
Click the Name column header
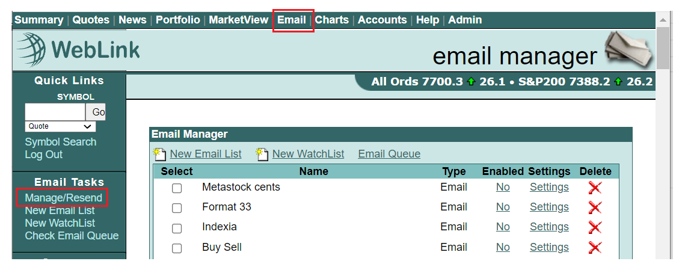(314, 171)
